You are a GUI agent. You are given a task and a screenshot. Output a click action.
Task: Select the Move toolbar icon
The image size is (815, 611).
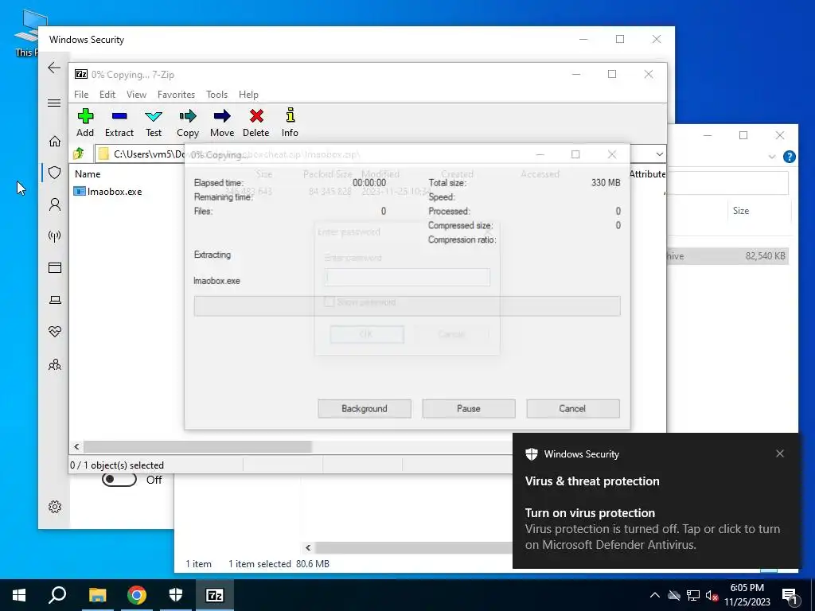(x=222, y=123)
